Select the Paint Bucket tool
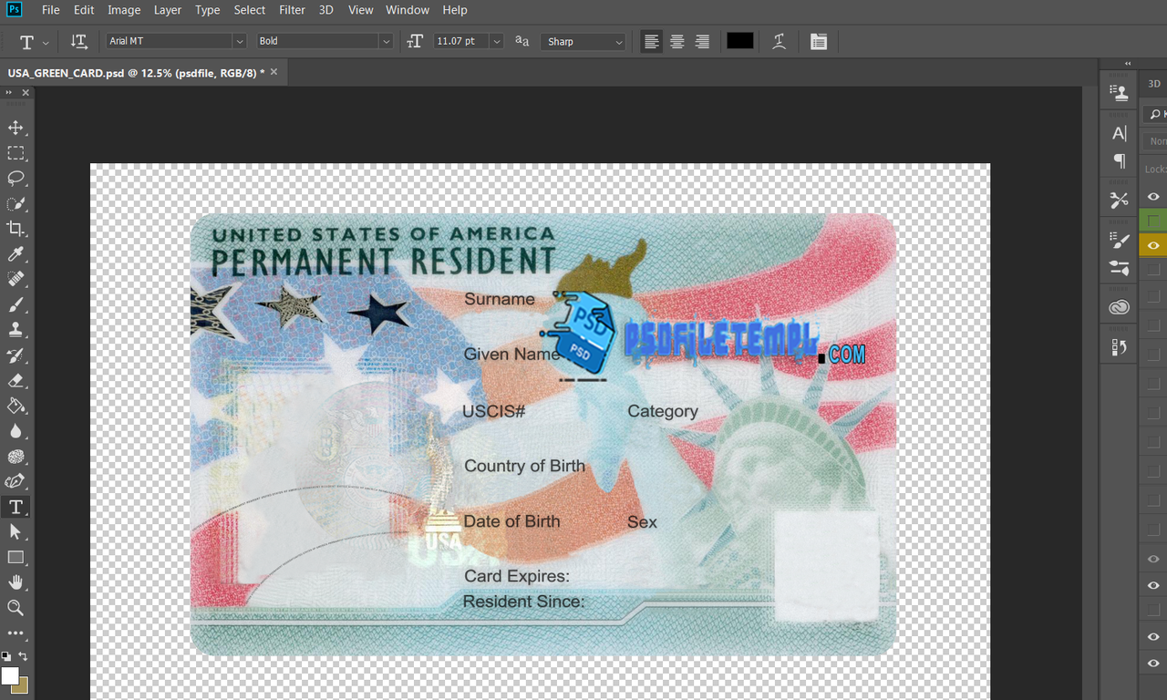1167x700 pixels. pos(15,406)
